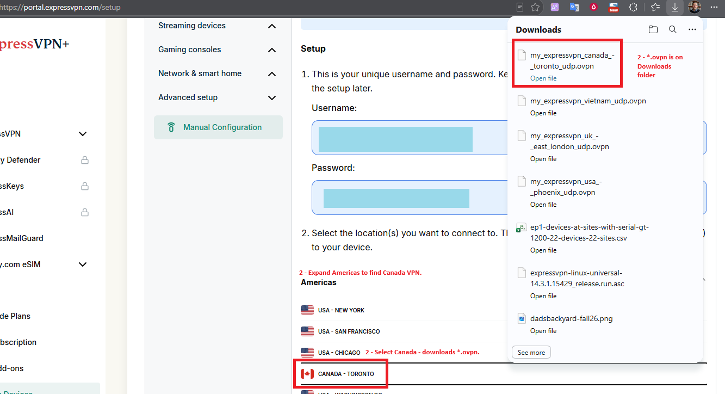The image size is (725, 394).
Task: Click the See more button
Action: 531,353
